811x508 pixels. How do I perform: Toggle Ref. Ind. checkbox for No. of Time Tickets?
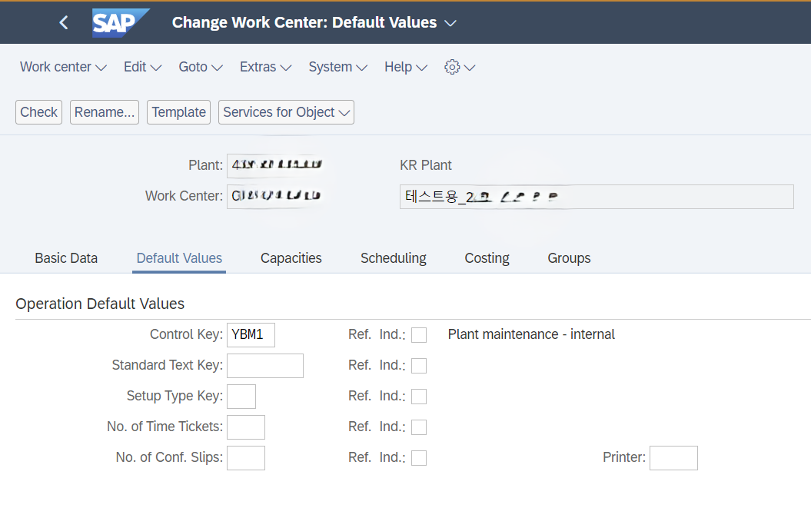419,427
